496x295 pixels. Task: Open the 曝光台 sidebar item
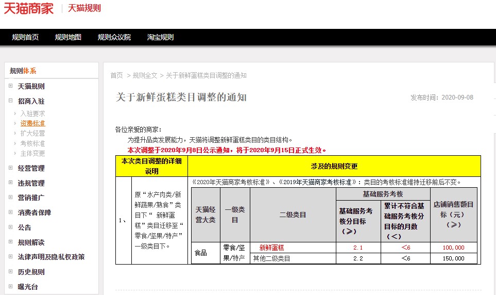tap(27, 287)
